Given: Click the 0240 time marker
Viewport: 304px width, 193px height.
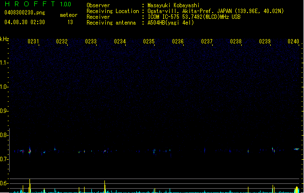Looking at the screenshot, I should [x=293, y=41].
